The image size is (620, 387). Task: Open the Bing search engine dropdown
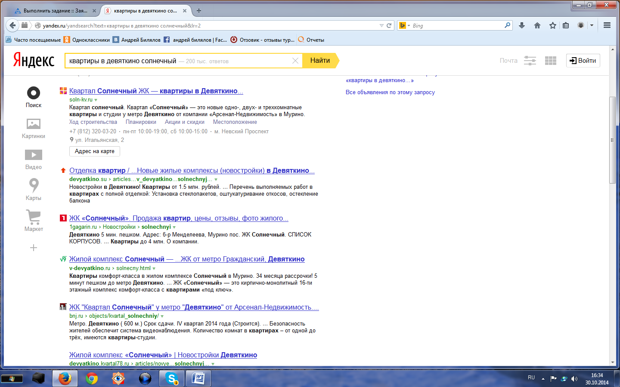[409, 26]
